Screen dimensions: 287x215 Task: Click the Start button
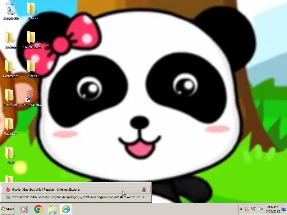point(8,209)
